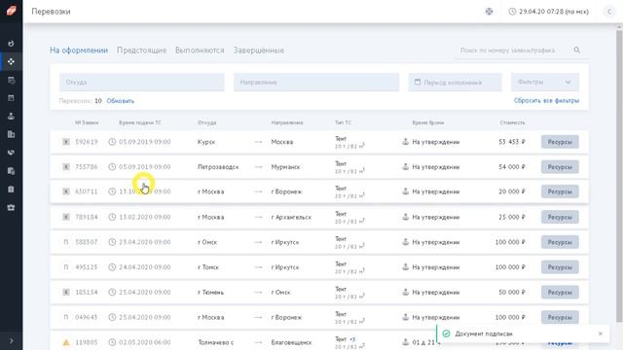Click the Толмачево origin cell
Viewport: 623px width, 350px height.
216,342
